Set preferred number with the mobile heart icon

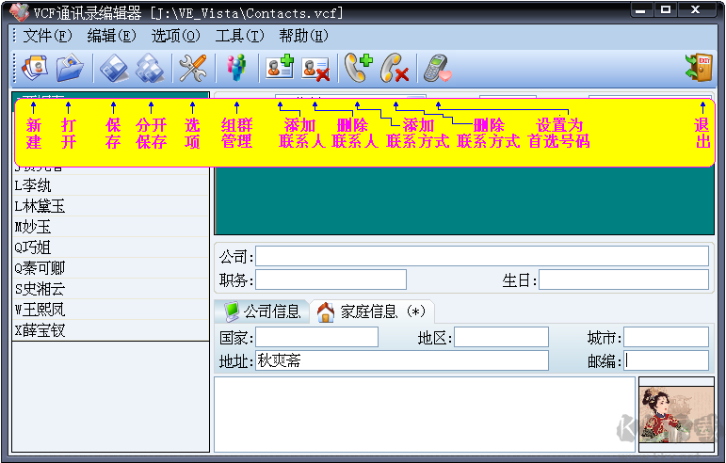coord(437,69)
